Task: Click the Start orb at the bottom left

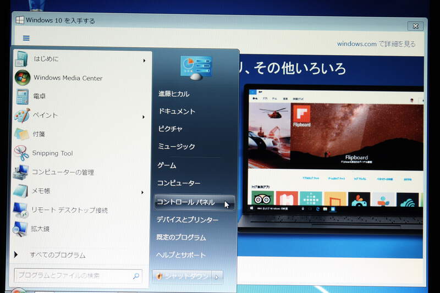Action: point(18,290)
